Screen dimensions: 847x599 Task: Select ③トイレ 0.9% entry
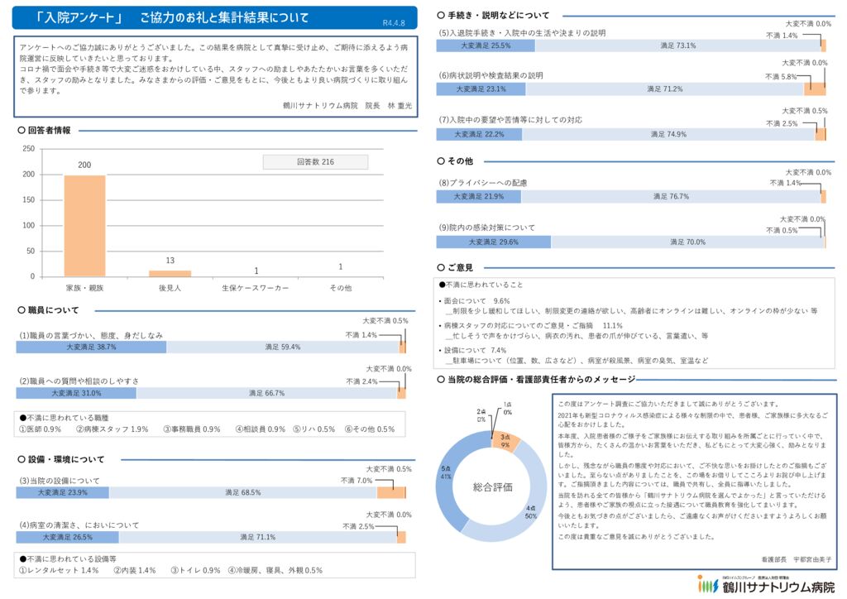point(195,570)
